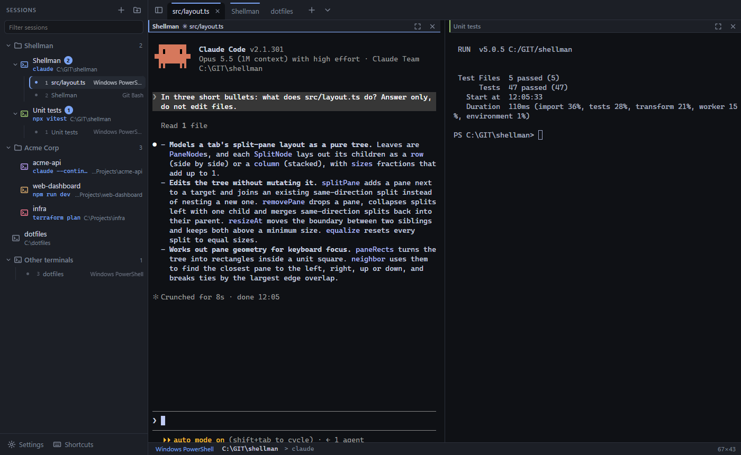Screen dimensions: 741x455
Task: Collapse the Unit tests session
Action: coord(15,114)
